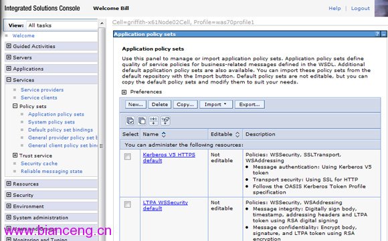This screenshot has width=388, height=241.
Task: Click the New... button
Action: [136, 104]
